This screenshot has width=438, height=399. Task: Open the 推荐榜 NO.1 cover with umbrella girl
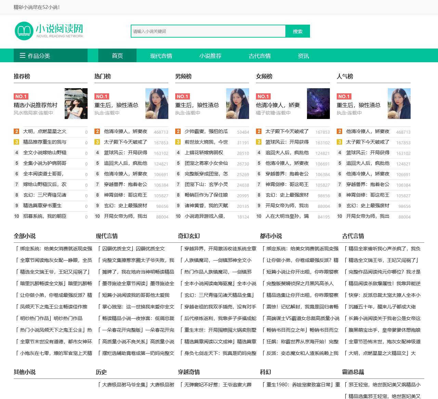point(76,104)
